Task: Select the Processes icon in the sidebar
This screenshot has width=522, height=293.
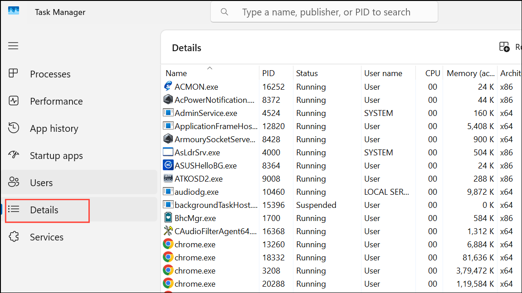Action: [14, 73]
